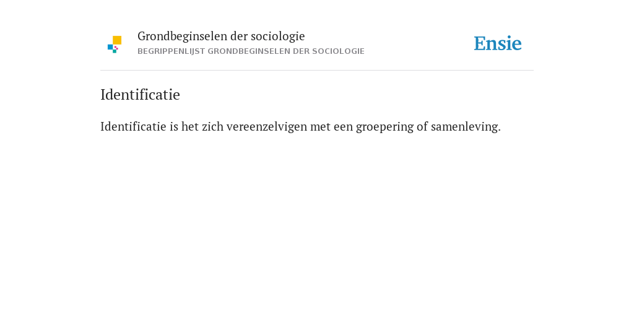Click the teal square in the logo
Screen dimensions: 634x317
click(x=115, y=51)
